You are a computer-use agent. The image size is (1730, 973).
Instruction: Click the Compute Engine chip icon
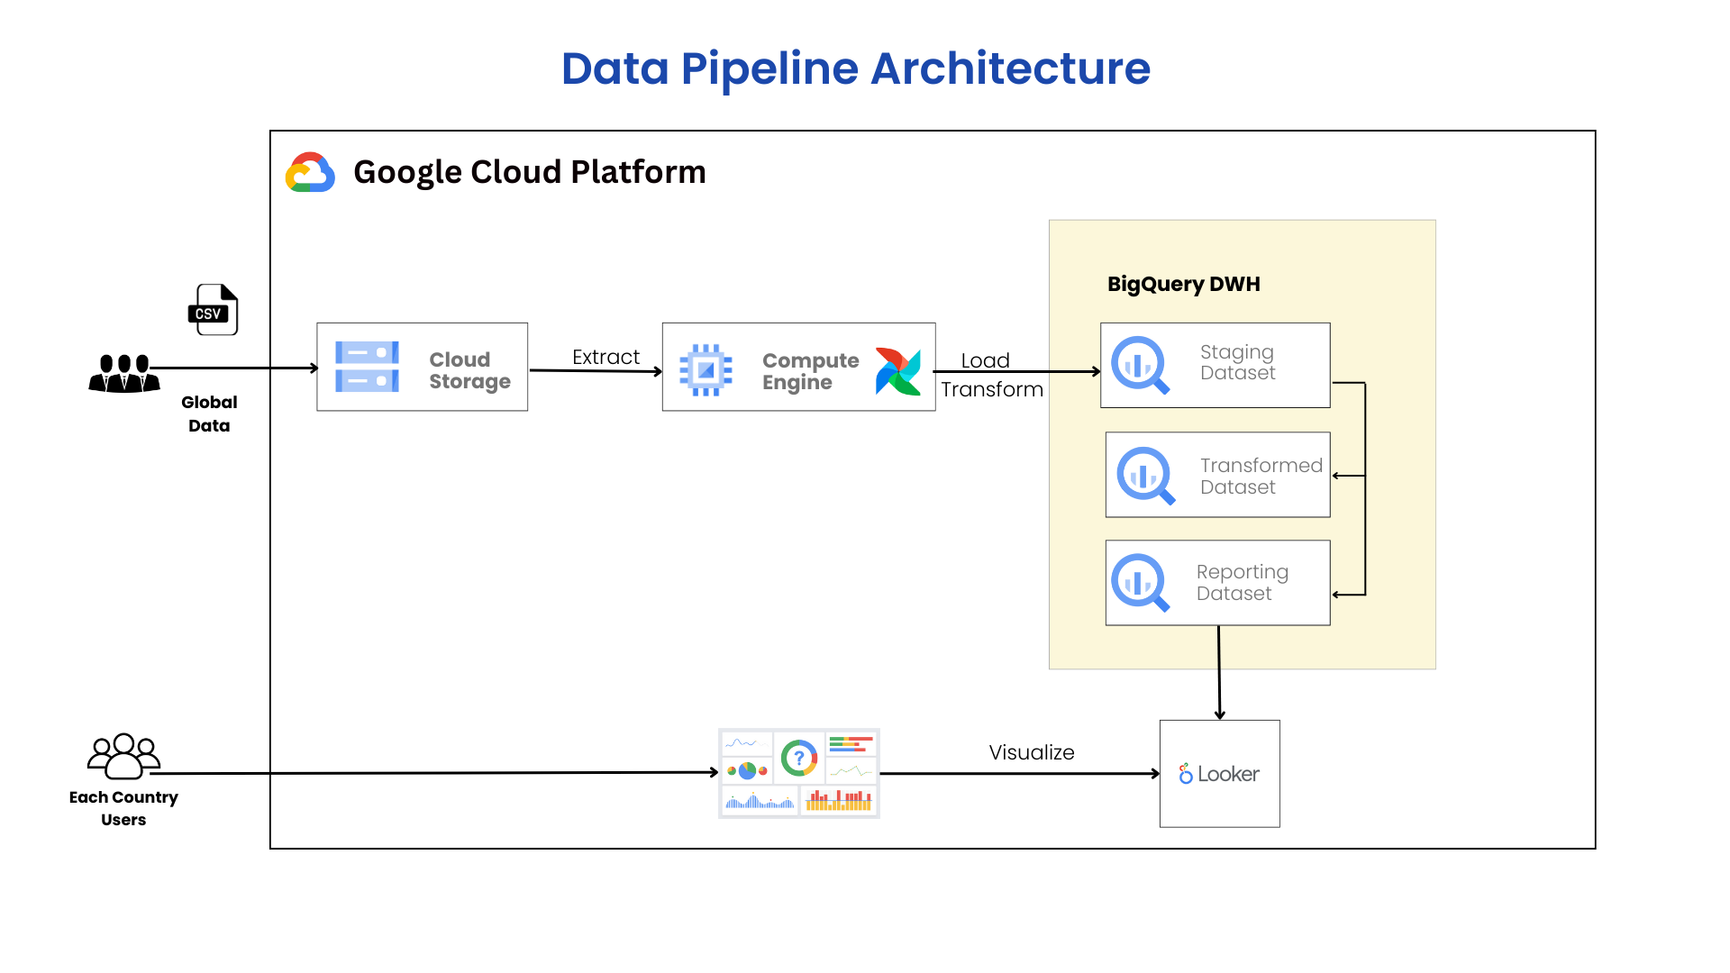706,369
